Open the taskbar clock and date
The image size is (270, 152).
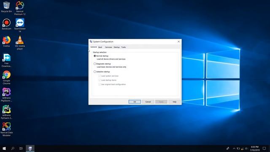click(x=255, y=148)
